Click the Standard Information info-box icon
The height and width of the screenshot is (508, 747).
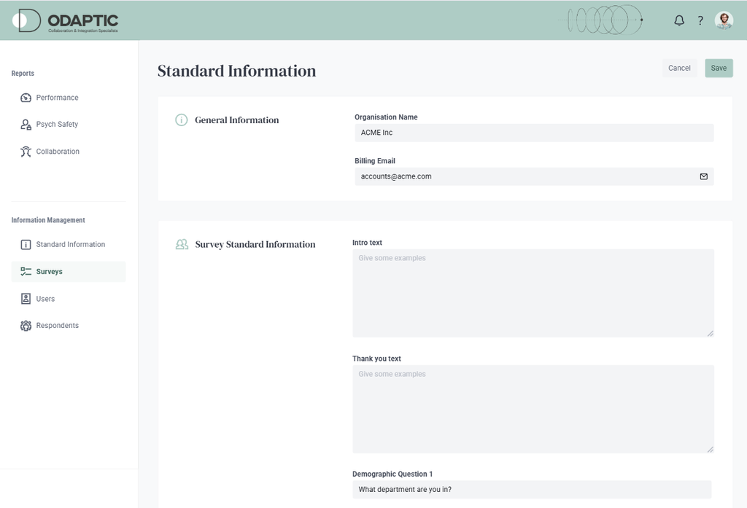pyautogui.click(x=26, y=245)
